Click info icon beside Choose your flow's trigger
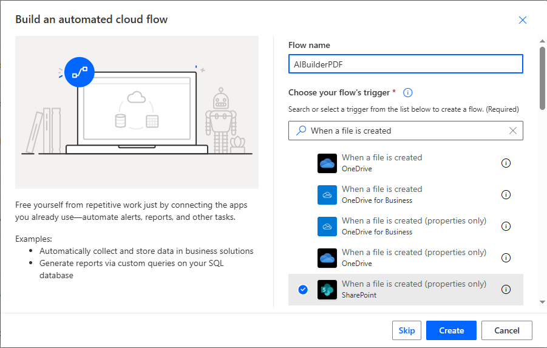 [x=408, y=93]
